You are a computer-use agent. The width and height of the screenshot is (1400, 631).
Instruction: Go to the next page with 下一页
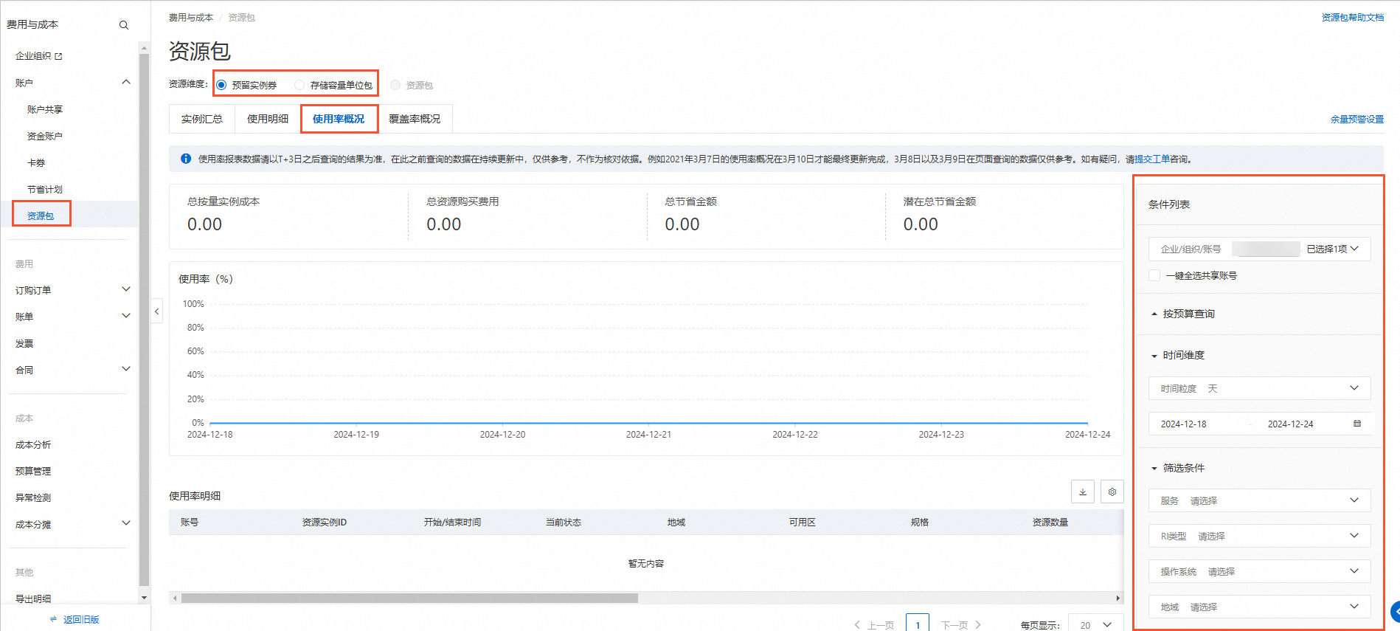point(961,625)
